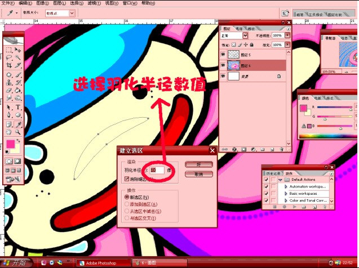Toggle the 背景 layer visibility eye
Screen dimensions: 359x268
[x=223, y=76]
